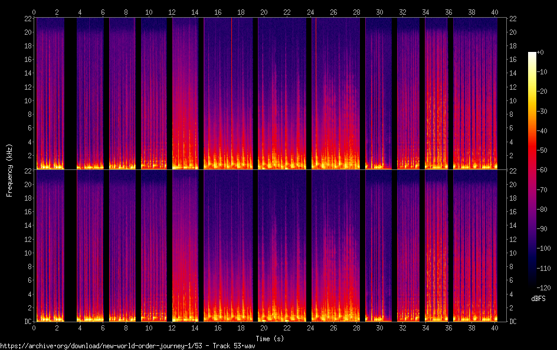Pick the dark bottom end of the color bar
This screenshot has width=557, height=350.
click(532, 286)
